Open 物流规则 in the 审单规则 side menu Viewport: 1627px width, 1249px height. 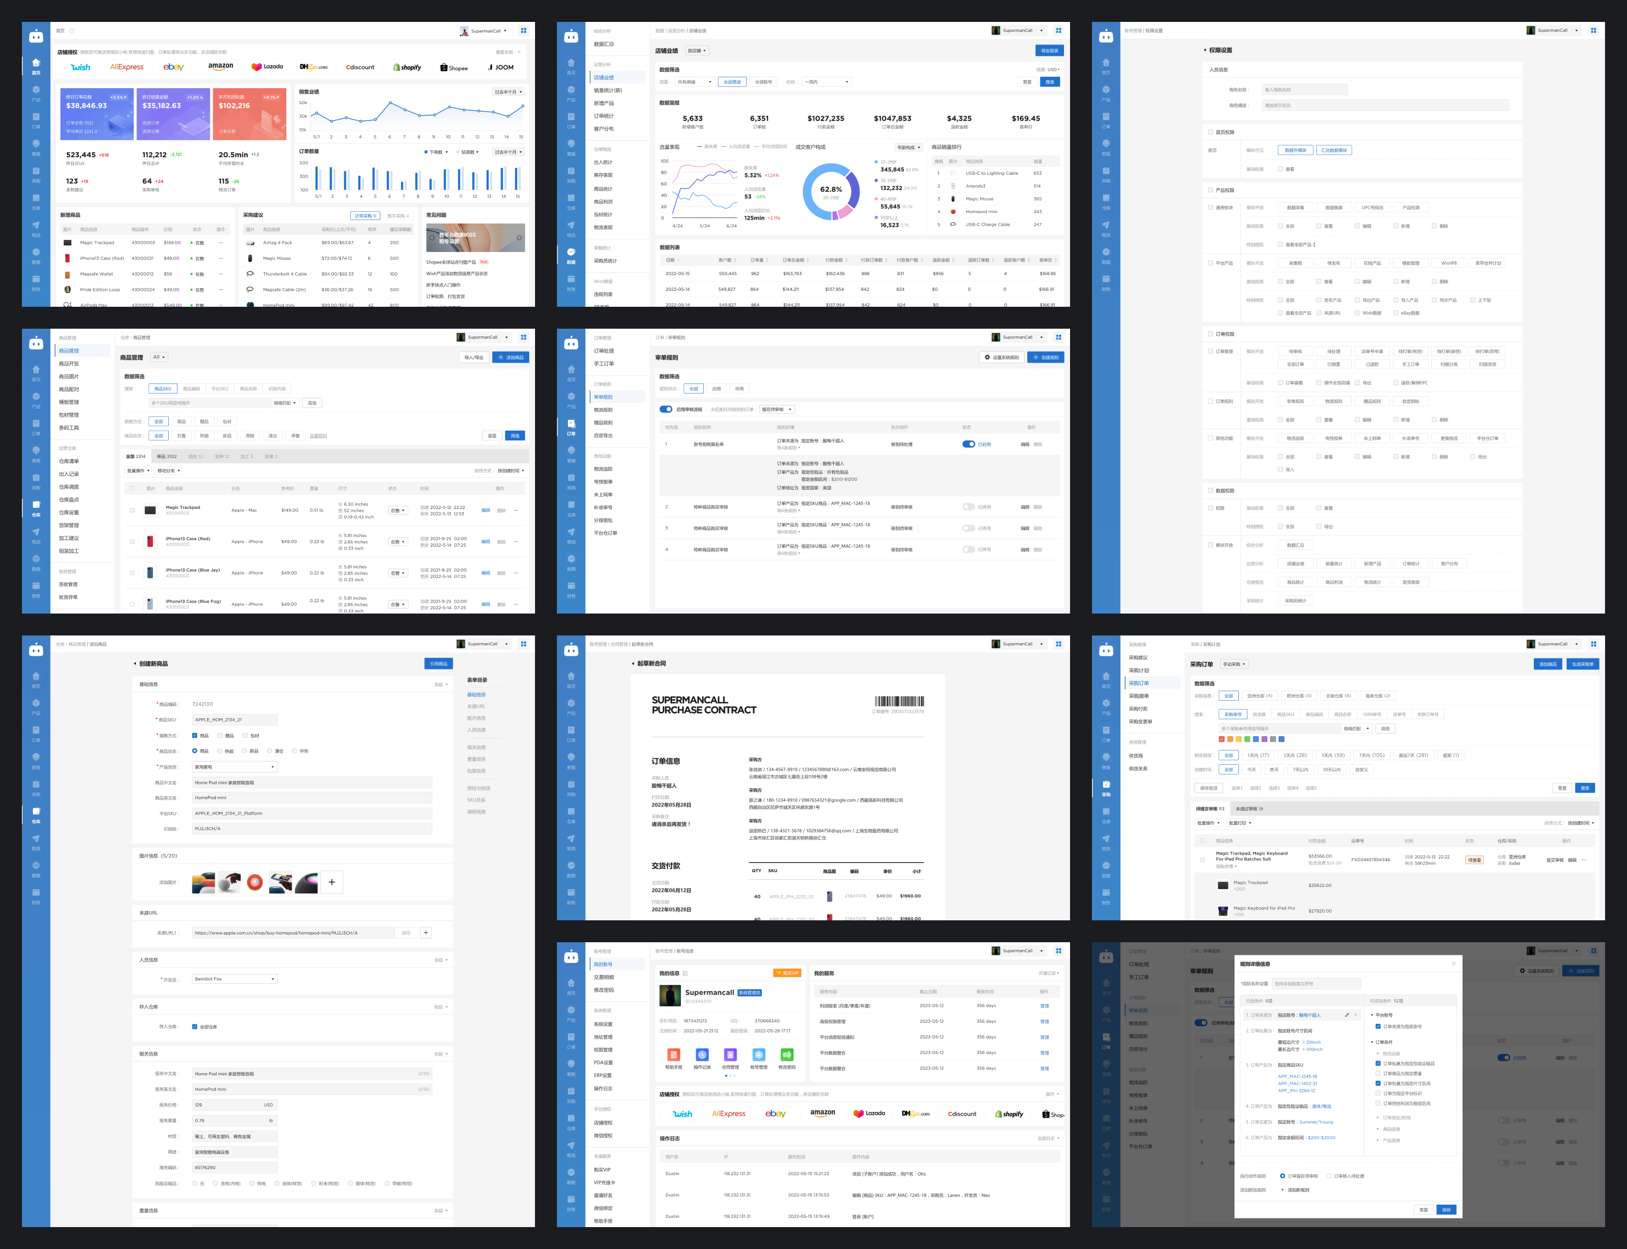coord(604,410)
